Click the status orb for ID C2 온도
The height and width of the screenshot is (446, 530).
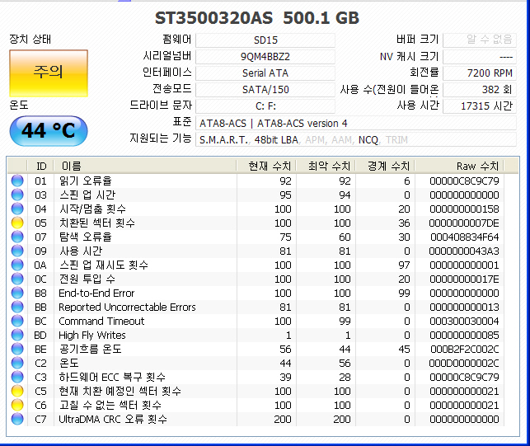17,364
